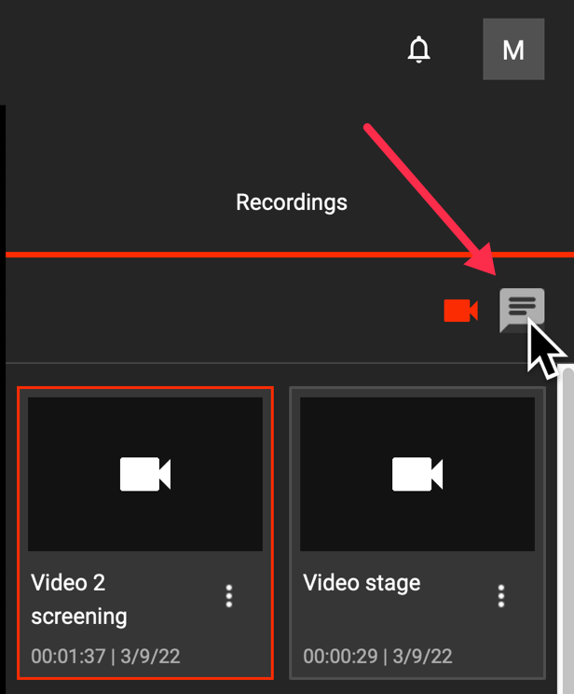Screen dimensions: 574x694
Task: Open the Video 2 screening thumbnail
Action: point(145,474)
